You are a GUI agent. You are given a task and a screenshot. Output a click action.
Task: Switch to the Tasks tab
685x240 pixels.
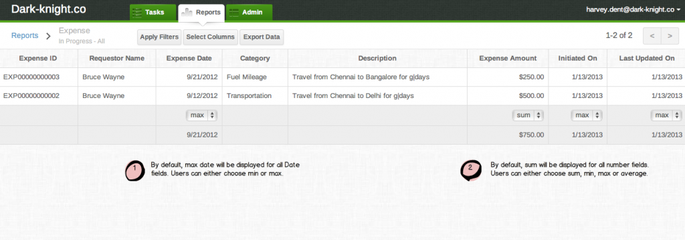tap(153, 12)
